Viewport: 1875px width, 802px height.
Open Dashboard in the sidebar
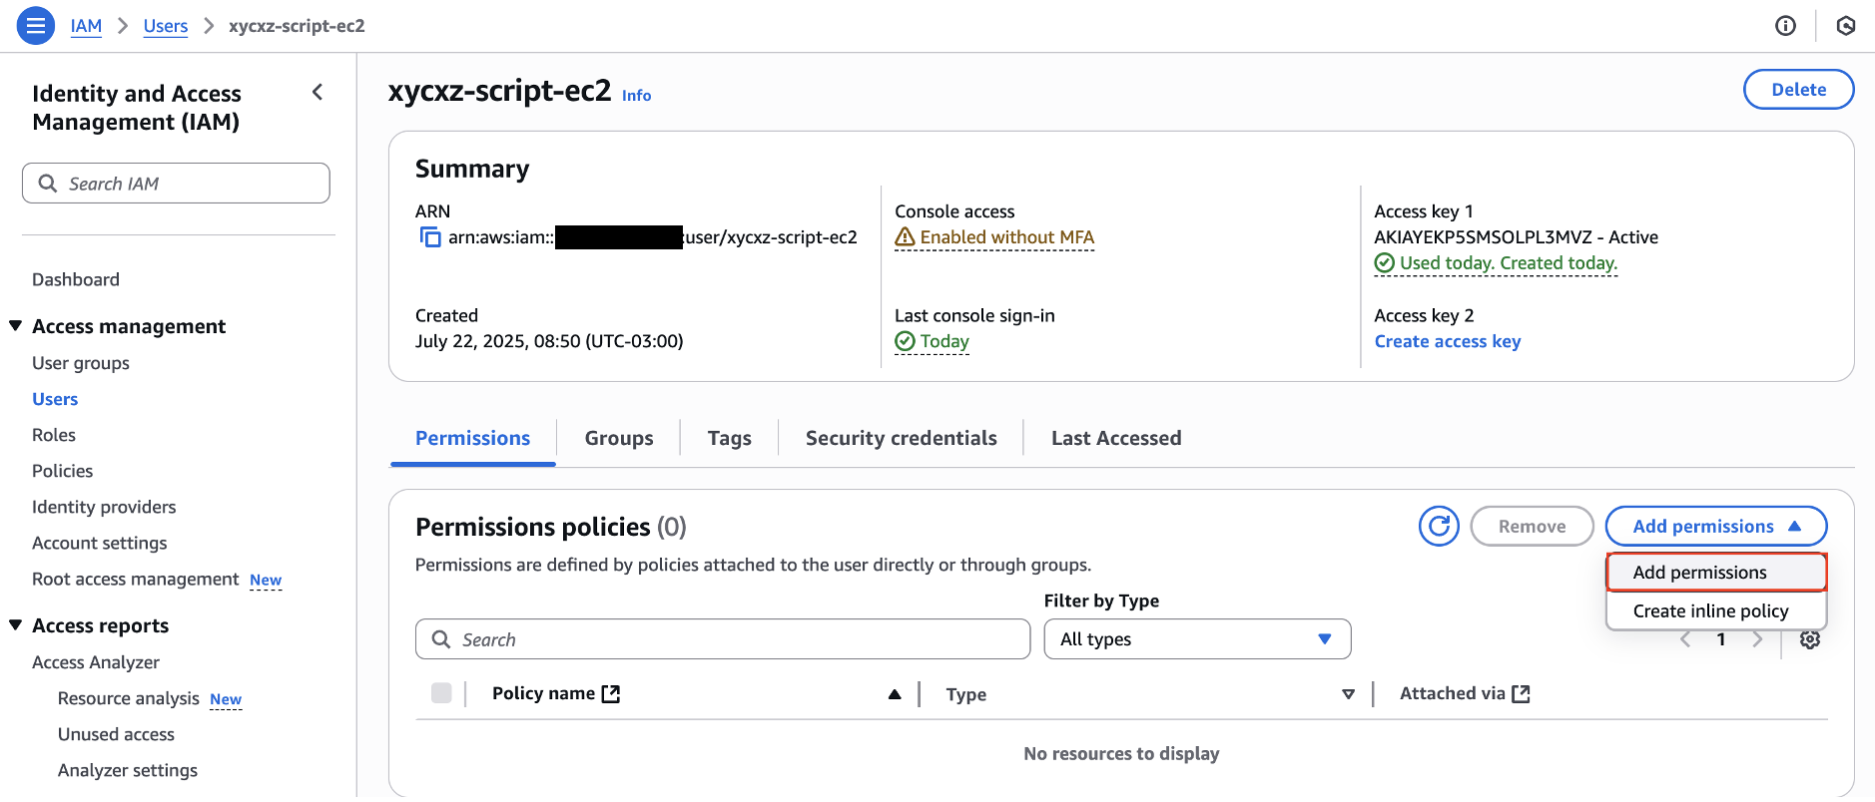(x=76, y=279)
